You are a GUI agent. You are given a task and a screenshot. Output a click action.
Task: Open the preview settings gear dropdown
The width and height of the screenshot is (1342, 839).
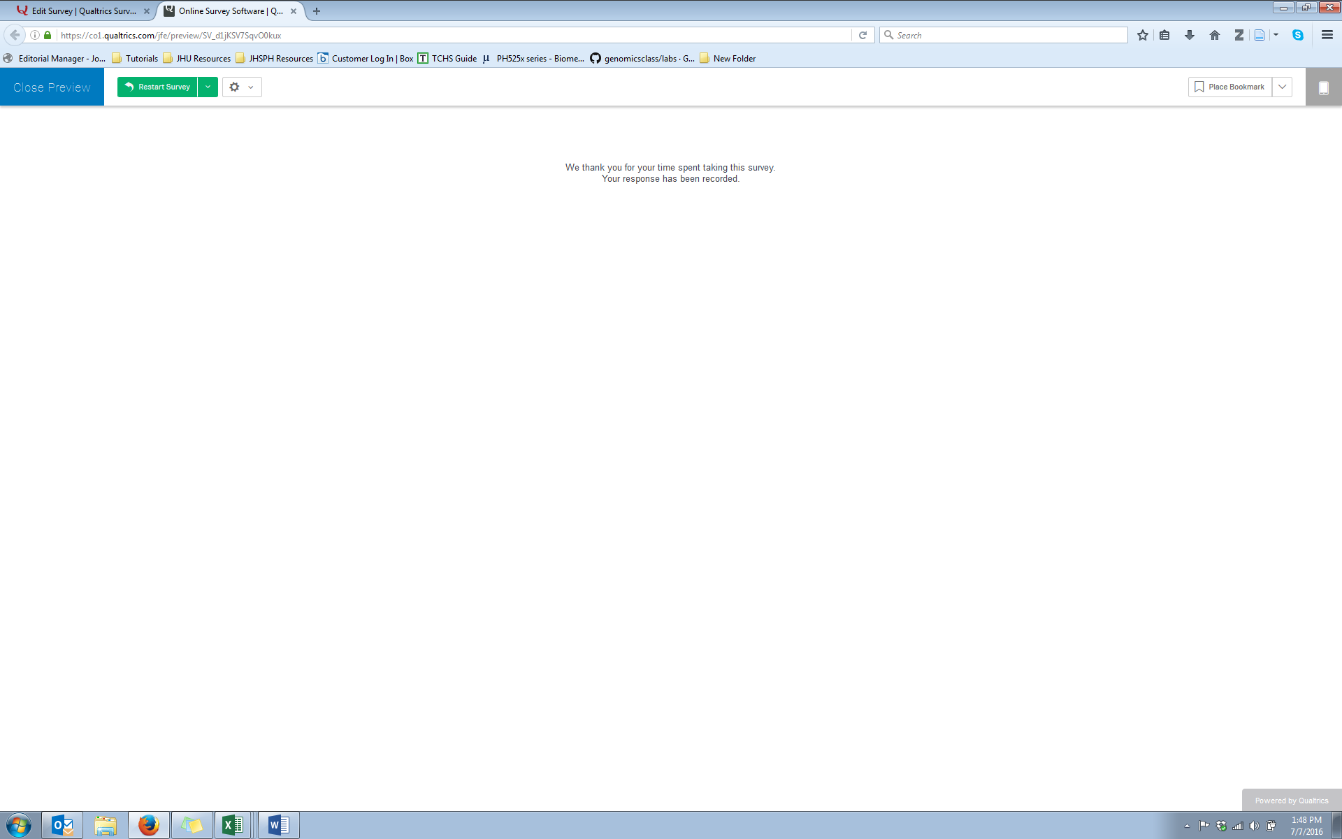pos(242,87)
